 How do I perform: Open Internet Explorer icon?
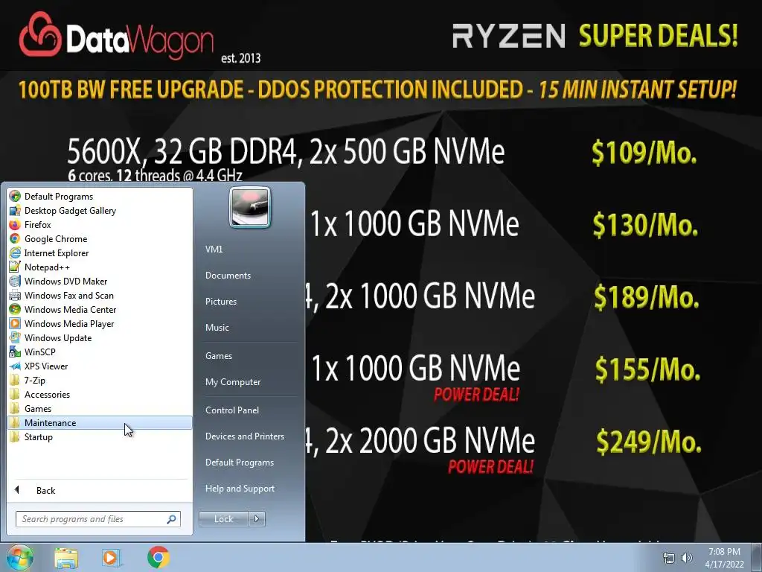15,253
